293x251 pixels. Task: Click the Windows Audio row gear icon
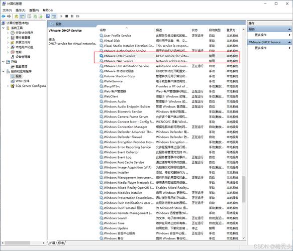click(102, 101)
